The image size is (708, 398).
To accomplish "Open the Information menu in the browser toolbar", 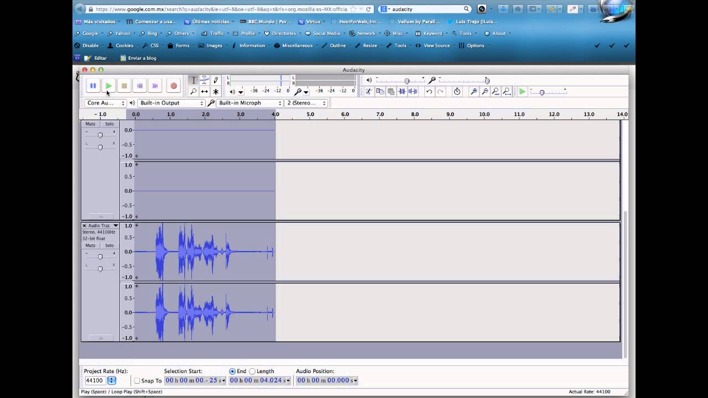I will (249, 45).
